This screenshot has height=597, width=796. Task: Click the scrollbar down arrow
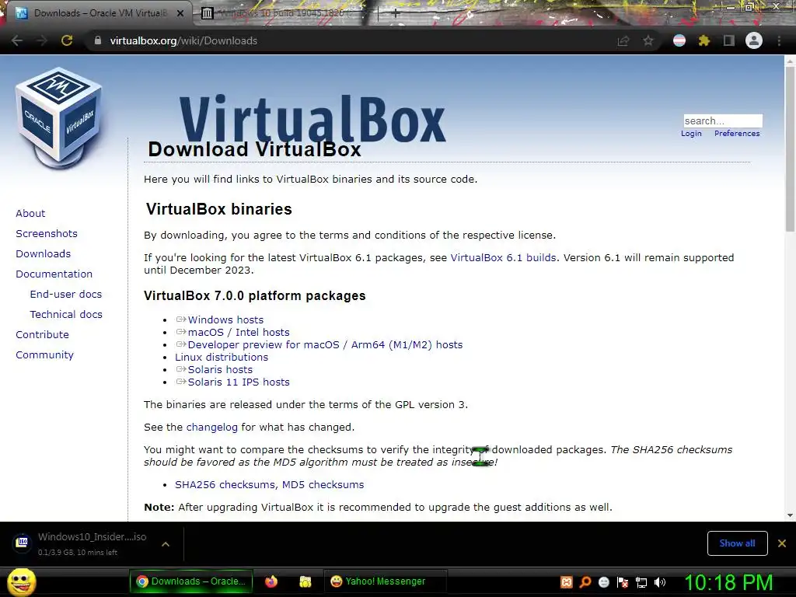point(790,515)
